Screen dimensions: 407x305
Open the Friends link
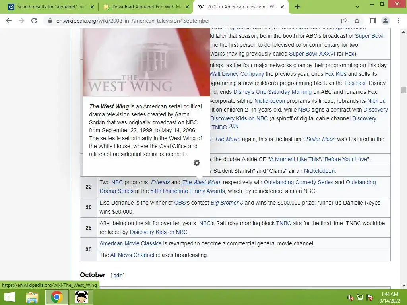pos(161,182)
